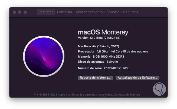
Task: Click the Disco de arranque Solvetic entry
Action: [x=98, y=62]
